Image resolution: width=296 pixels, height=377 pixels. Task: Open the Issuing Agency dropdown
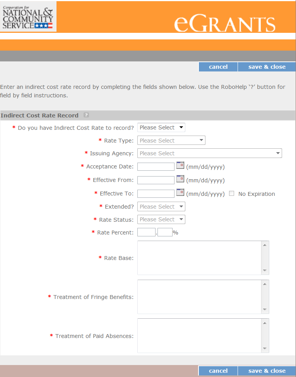point(210,153)
